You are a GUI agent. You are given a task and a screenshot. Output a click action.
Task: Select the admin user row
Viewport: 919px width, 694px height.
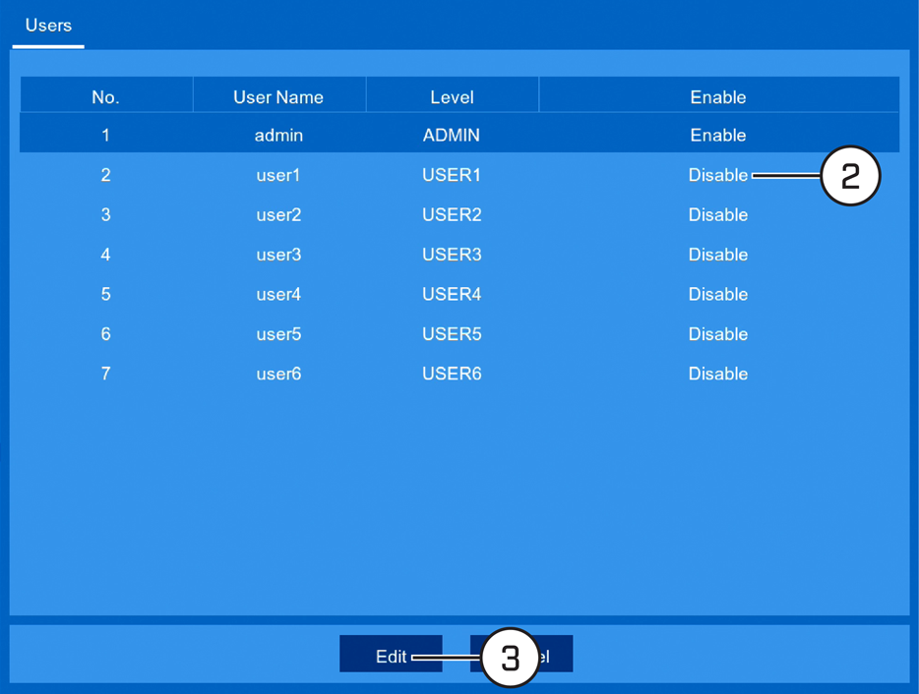tap(459, 136)
